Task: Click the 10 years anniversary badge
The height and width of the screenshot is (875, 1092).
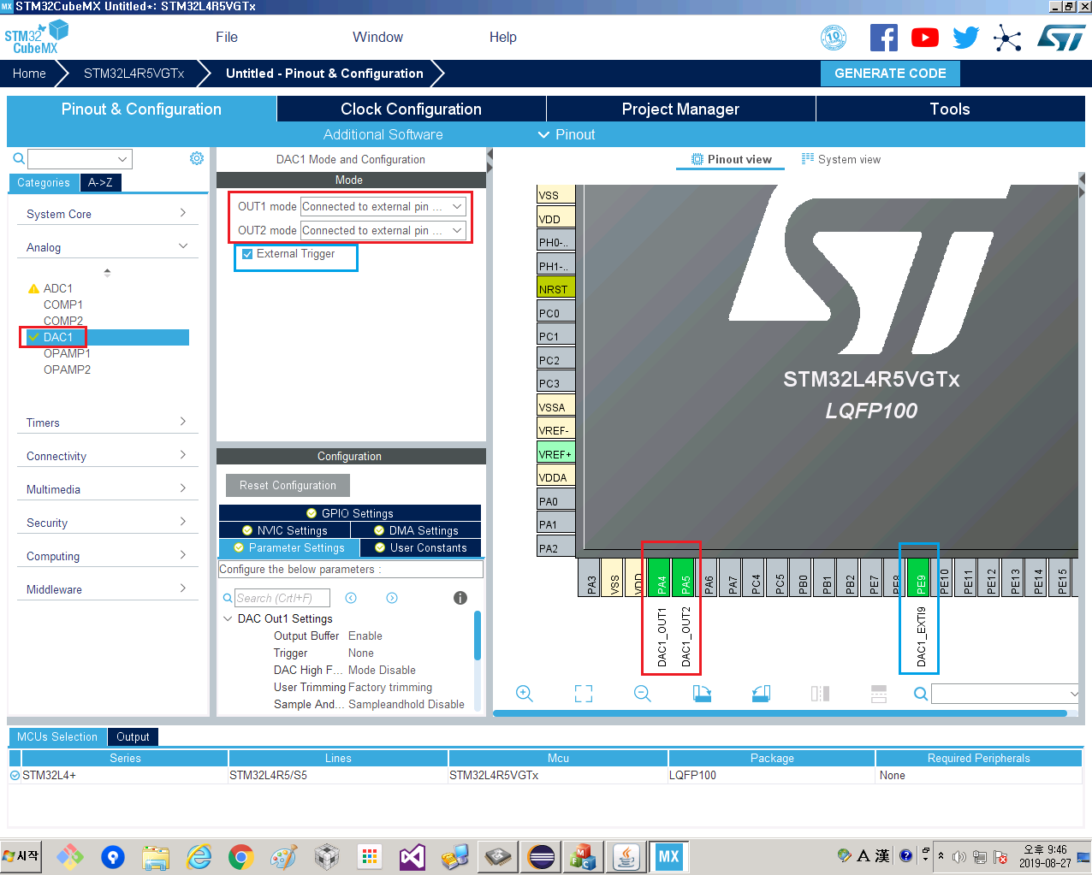Action: pos(834,38)
